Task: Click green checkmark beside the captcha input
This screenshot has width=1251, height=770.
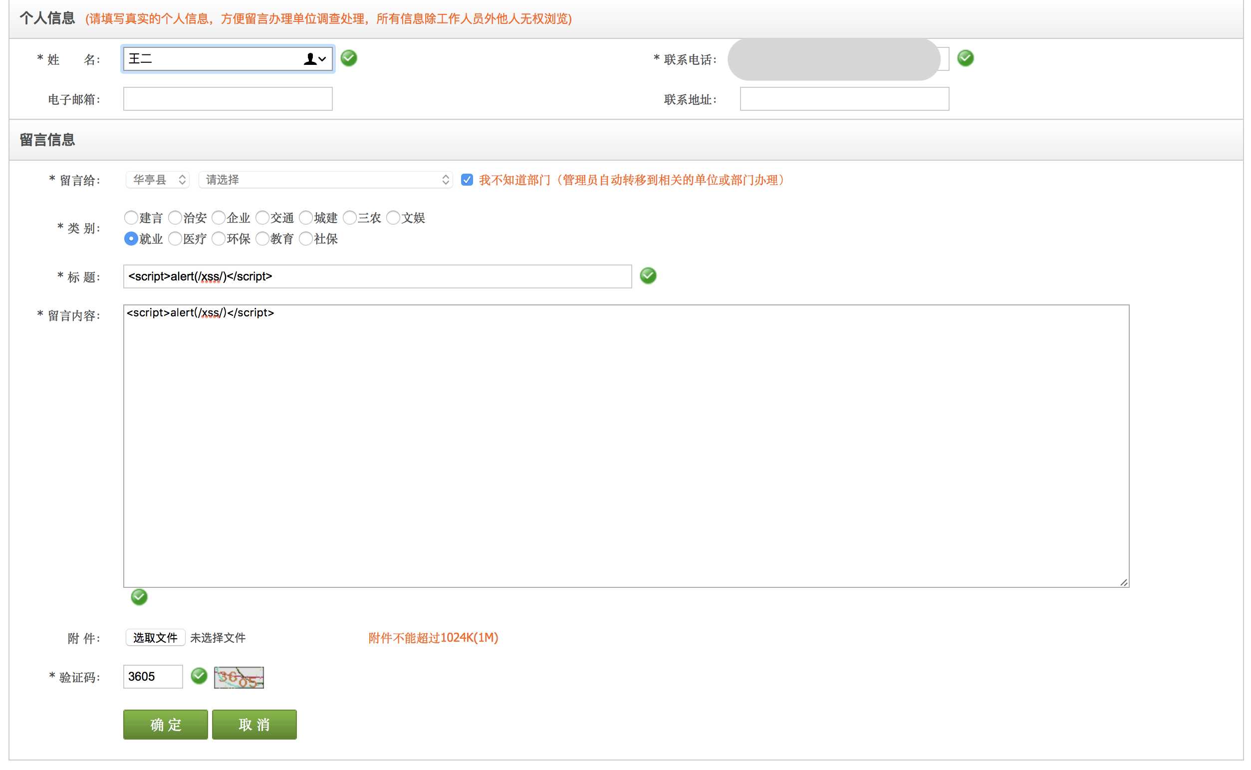Action: click(199, 676)
